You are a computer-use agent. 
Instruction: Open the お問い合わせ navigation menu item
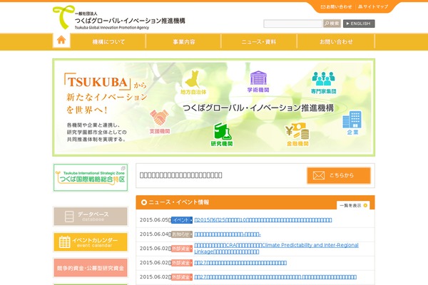pos(336,42)
